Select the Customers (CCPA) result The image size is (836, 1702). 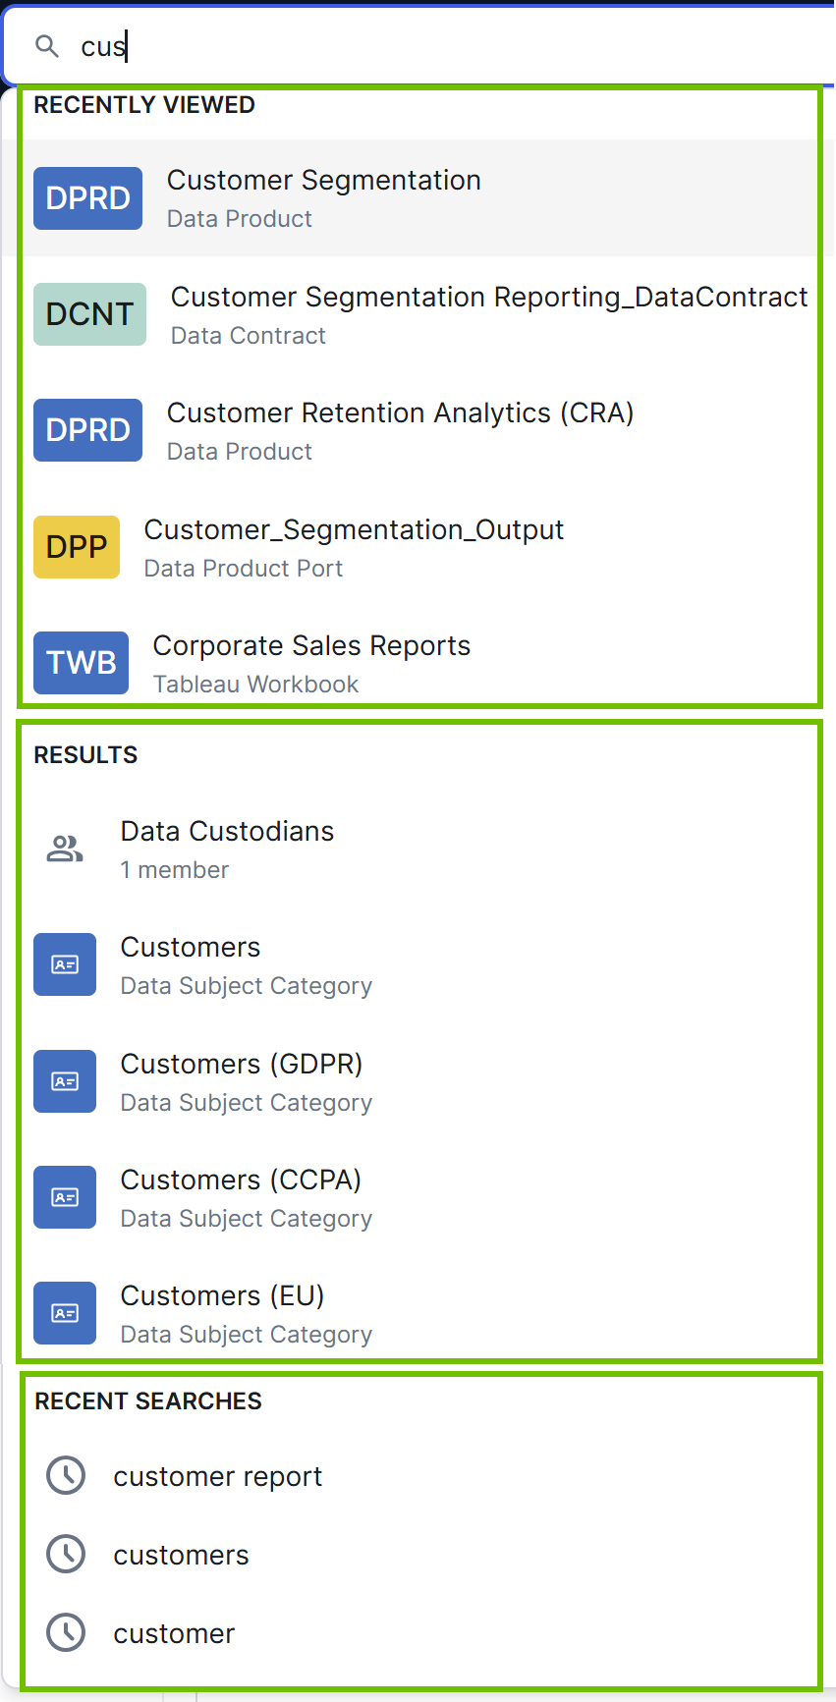click(241, 1180)
